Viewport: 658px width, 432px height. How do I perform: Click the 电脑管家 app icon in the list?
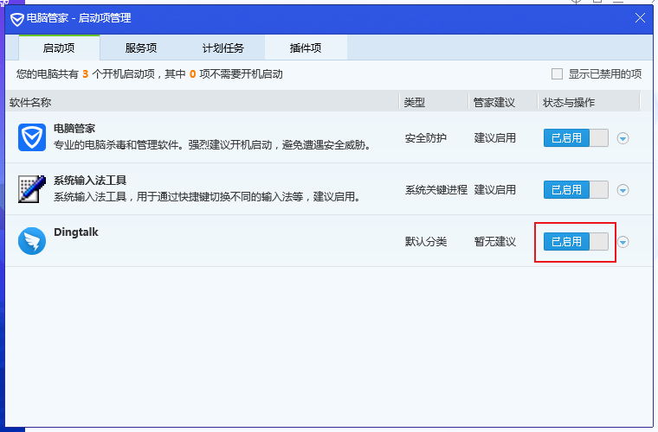32,137
